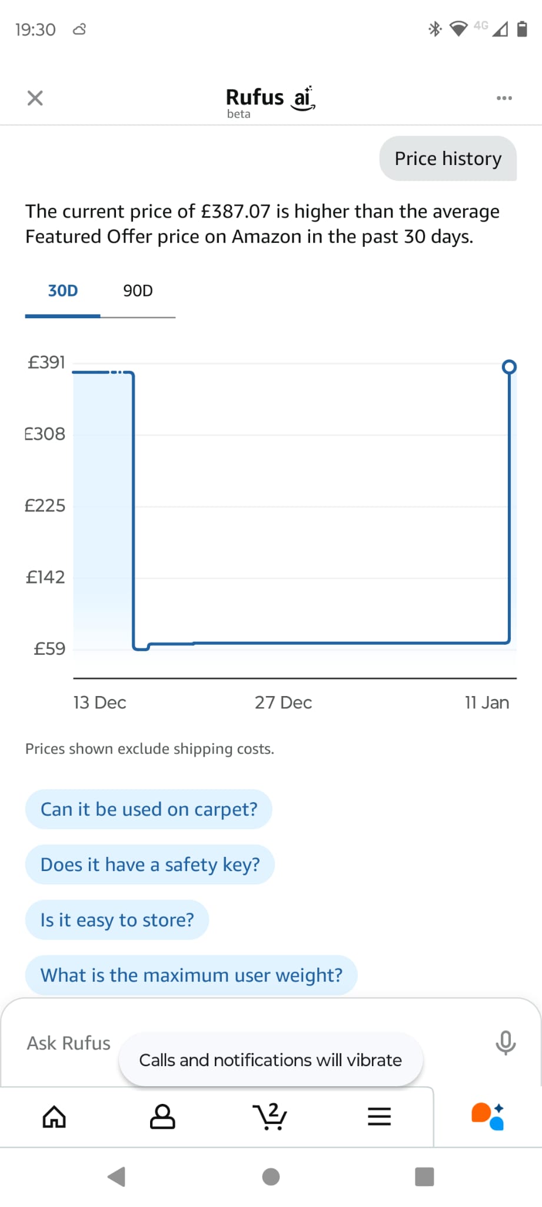Select the 30D price history tab
Image resolution: width=542 pixels, height=1207 pixels.
63,291
